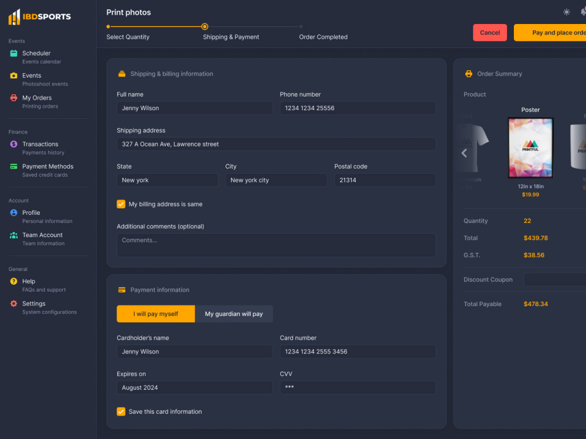Click the Payment information card icon
Image resolution: width=586 pixels, height=439 pixels.
122,290
